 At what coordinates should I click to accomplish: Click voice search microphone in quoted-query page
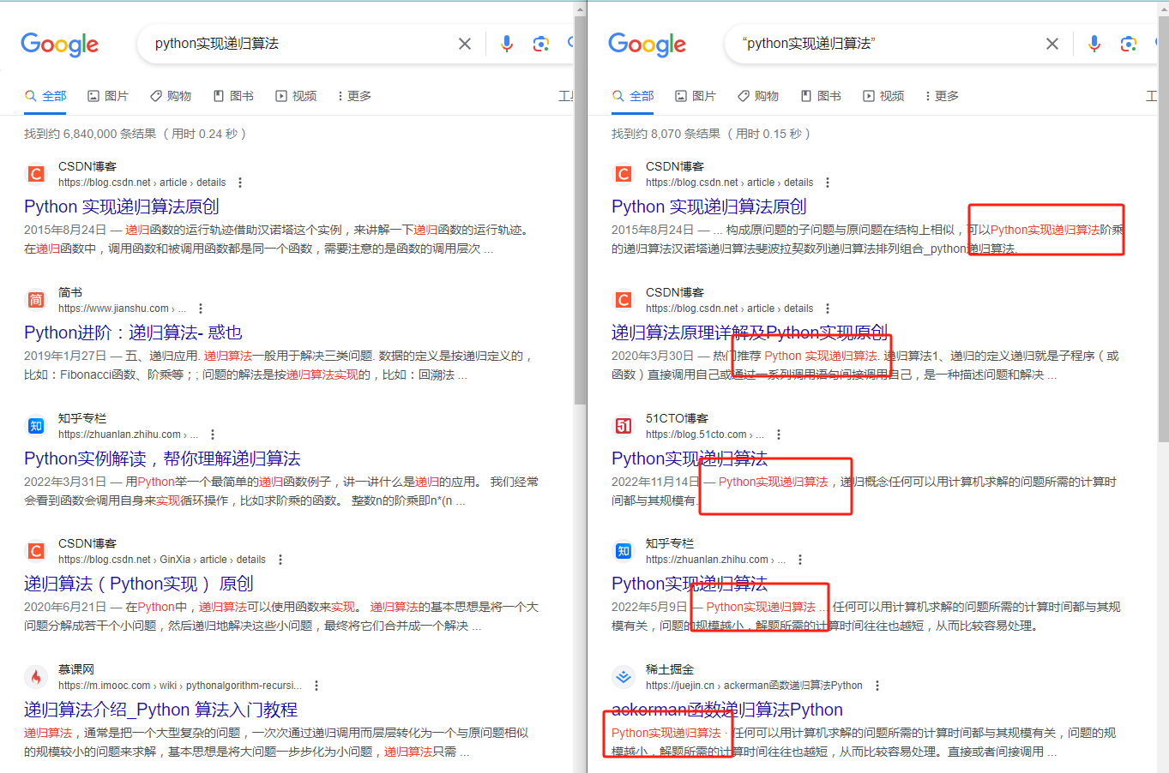[1094, 44]
